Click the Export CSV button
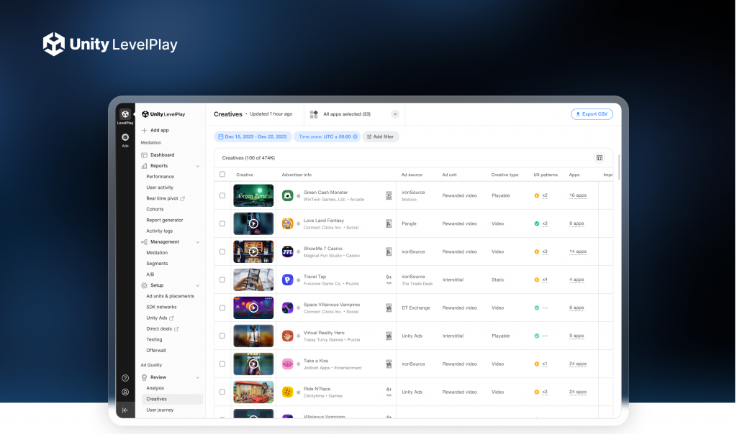This screenshot has width=737, height=434. (592, 114)
